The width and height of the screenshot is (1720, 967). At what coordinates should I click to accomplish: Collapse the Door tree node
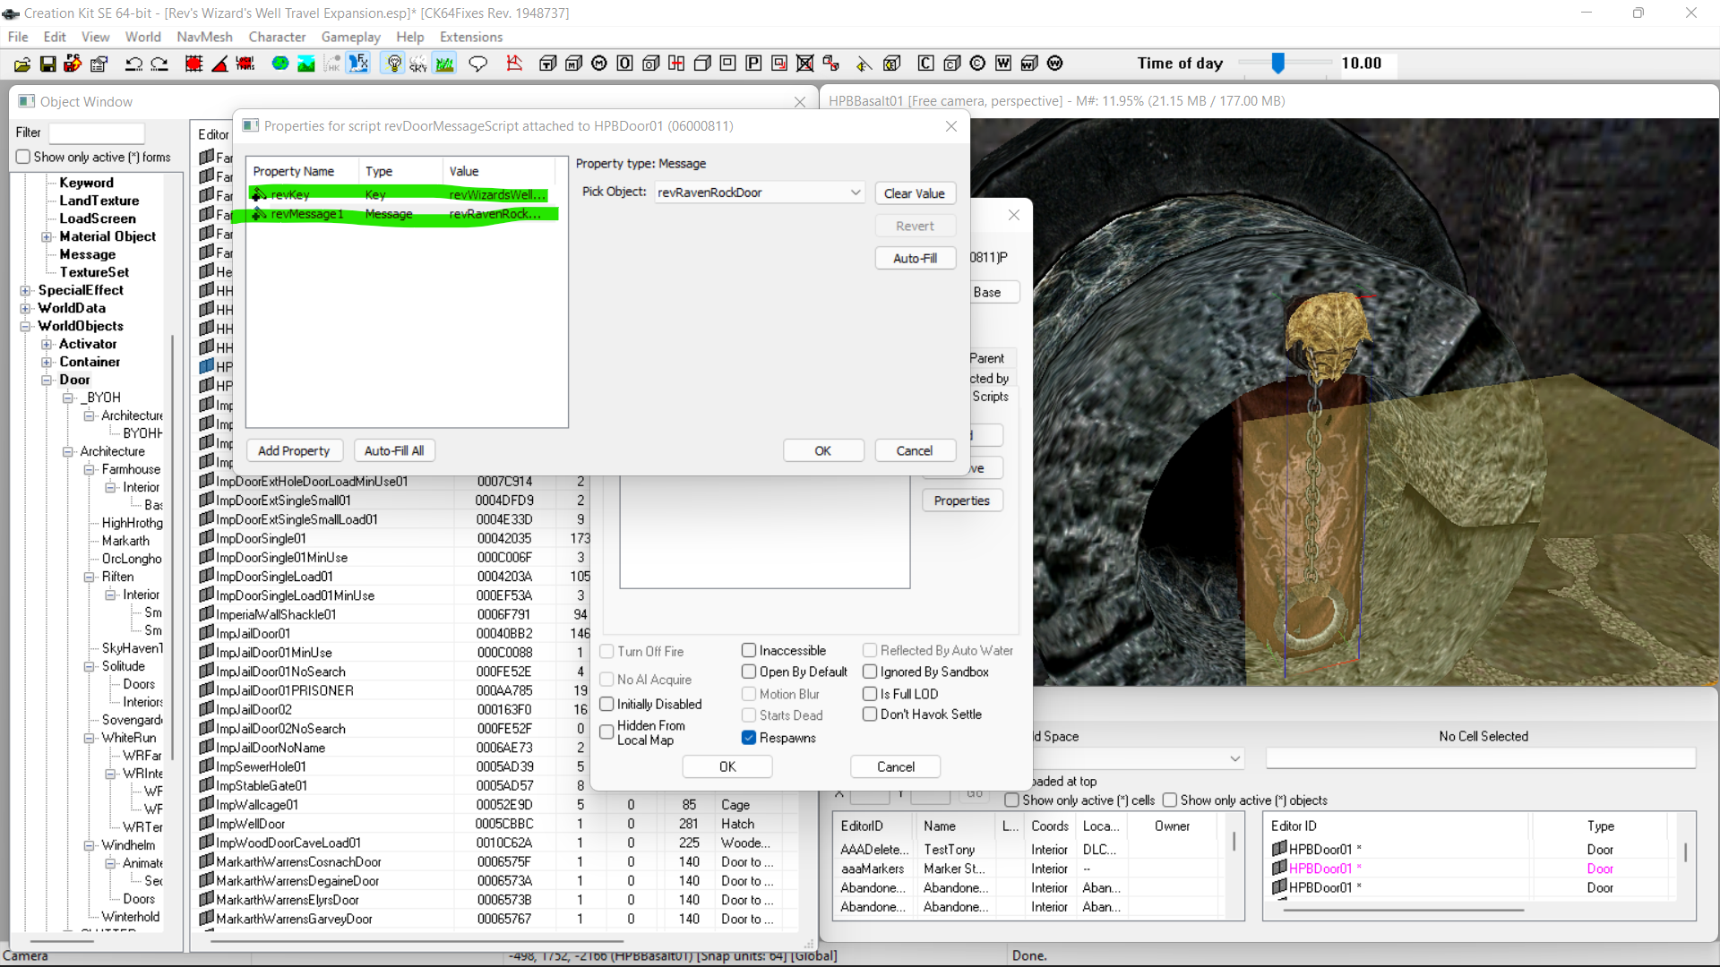(47, 380)
